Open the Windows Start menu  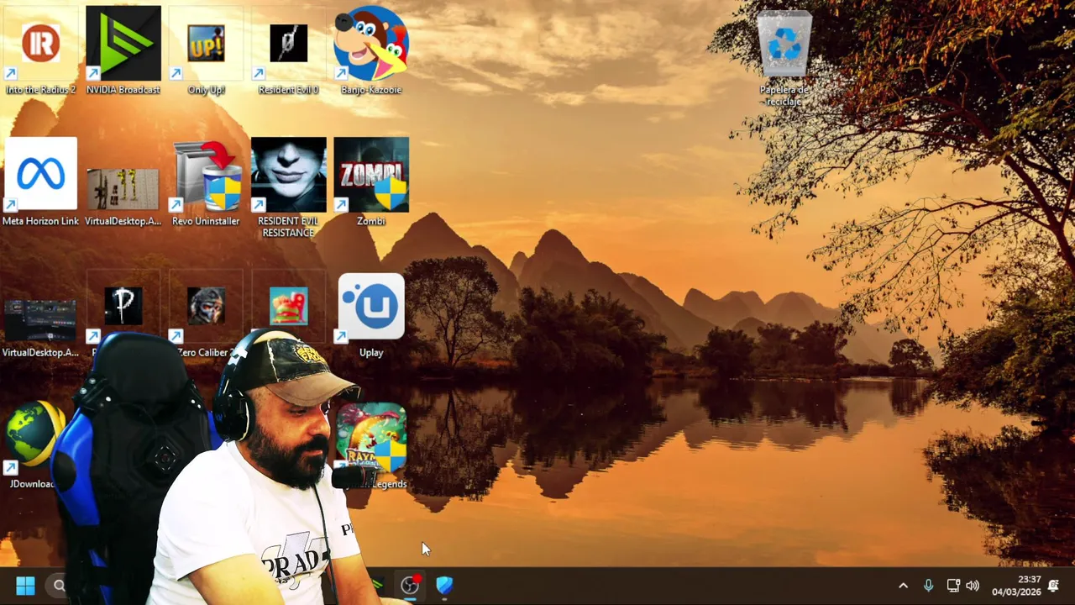pyautogui.click(x=25, y=586)
